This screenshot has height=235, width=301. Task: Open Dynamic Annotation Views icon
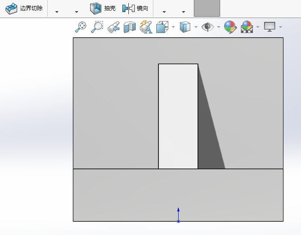146,27
